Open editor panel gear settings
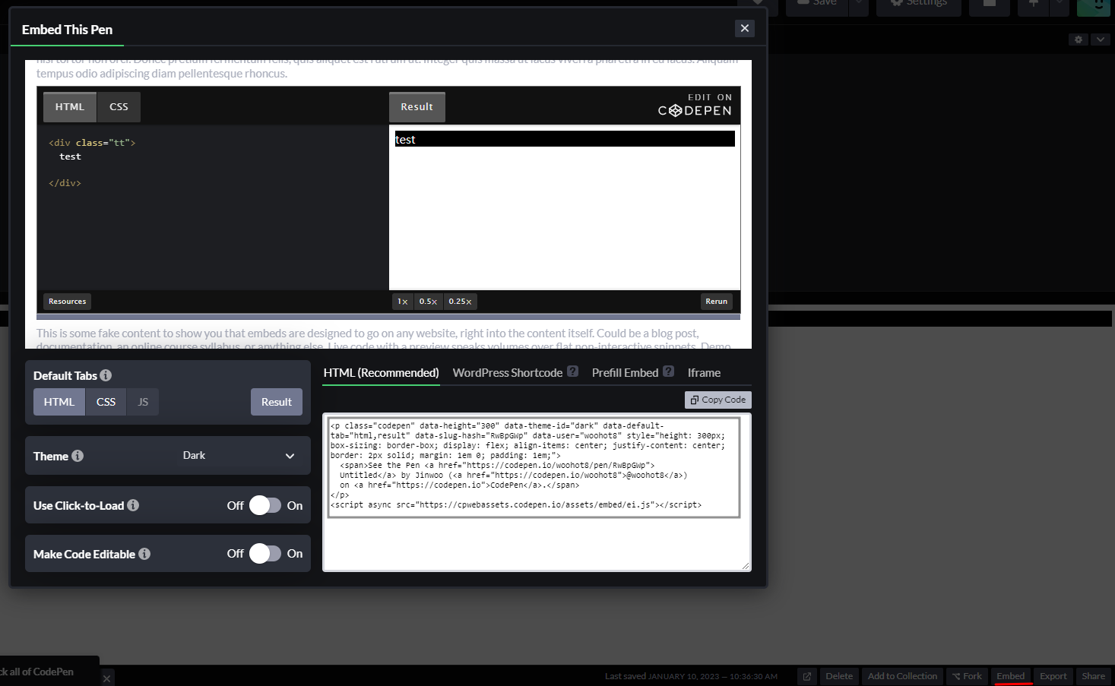This screenshot has height=686, width=1115. pos(1079,40)
